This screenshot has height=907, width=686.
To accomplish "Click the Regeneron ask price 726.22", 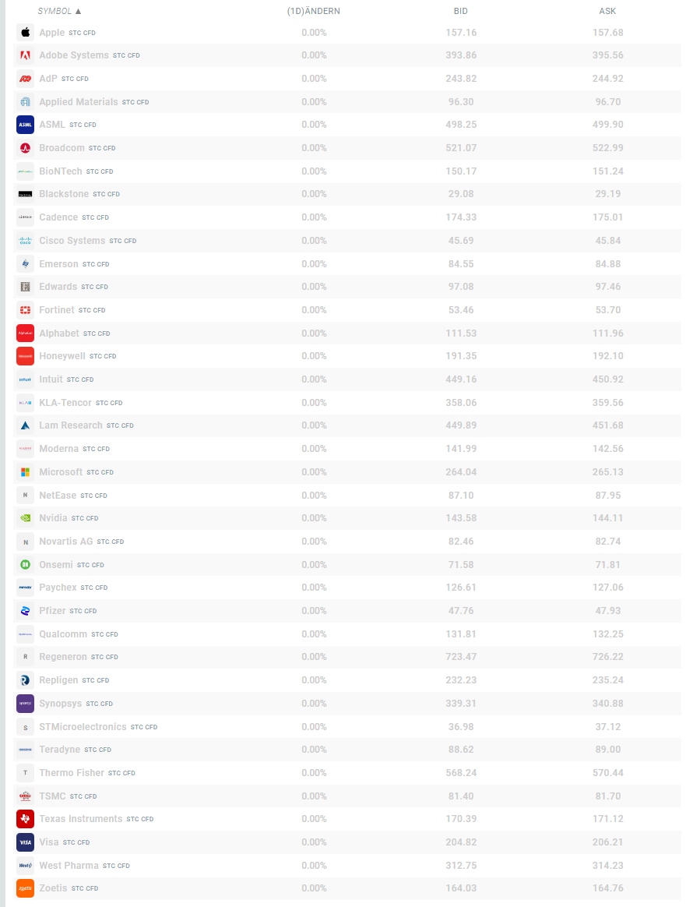I will pos(608,657).
